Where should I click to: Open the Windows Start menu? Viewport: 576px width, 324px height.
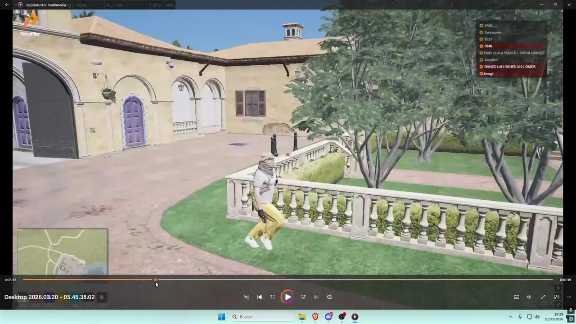(221, 317)
